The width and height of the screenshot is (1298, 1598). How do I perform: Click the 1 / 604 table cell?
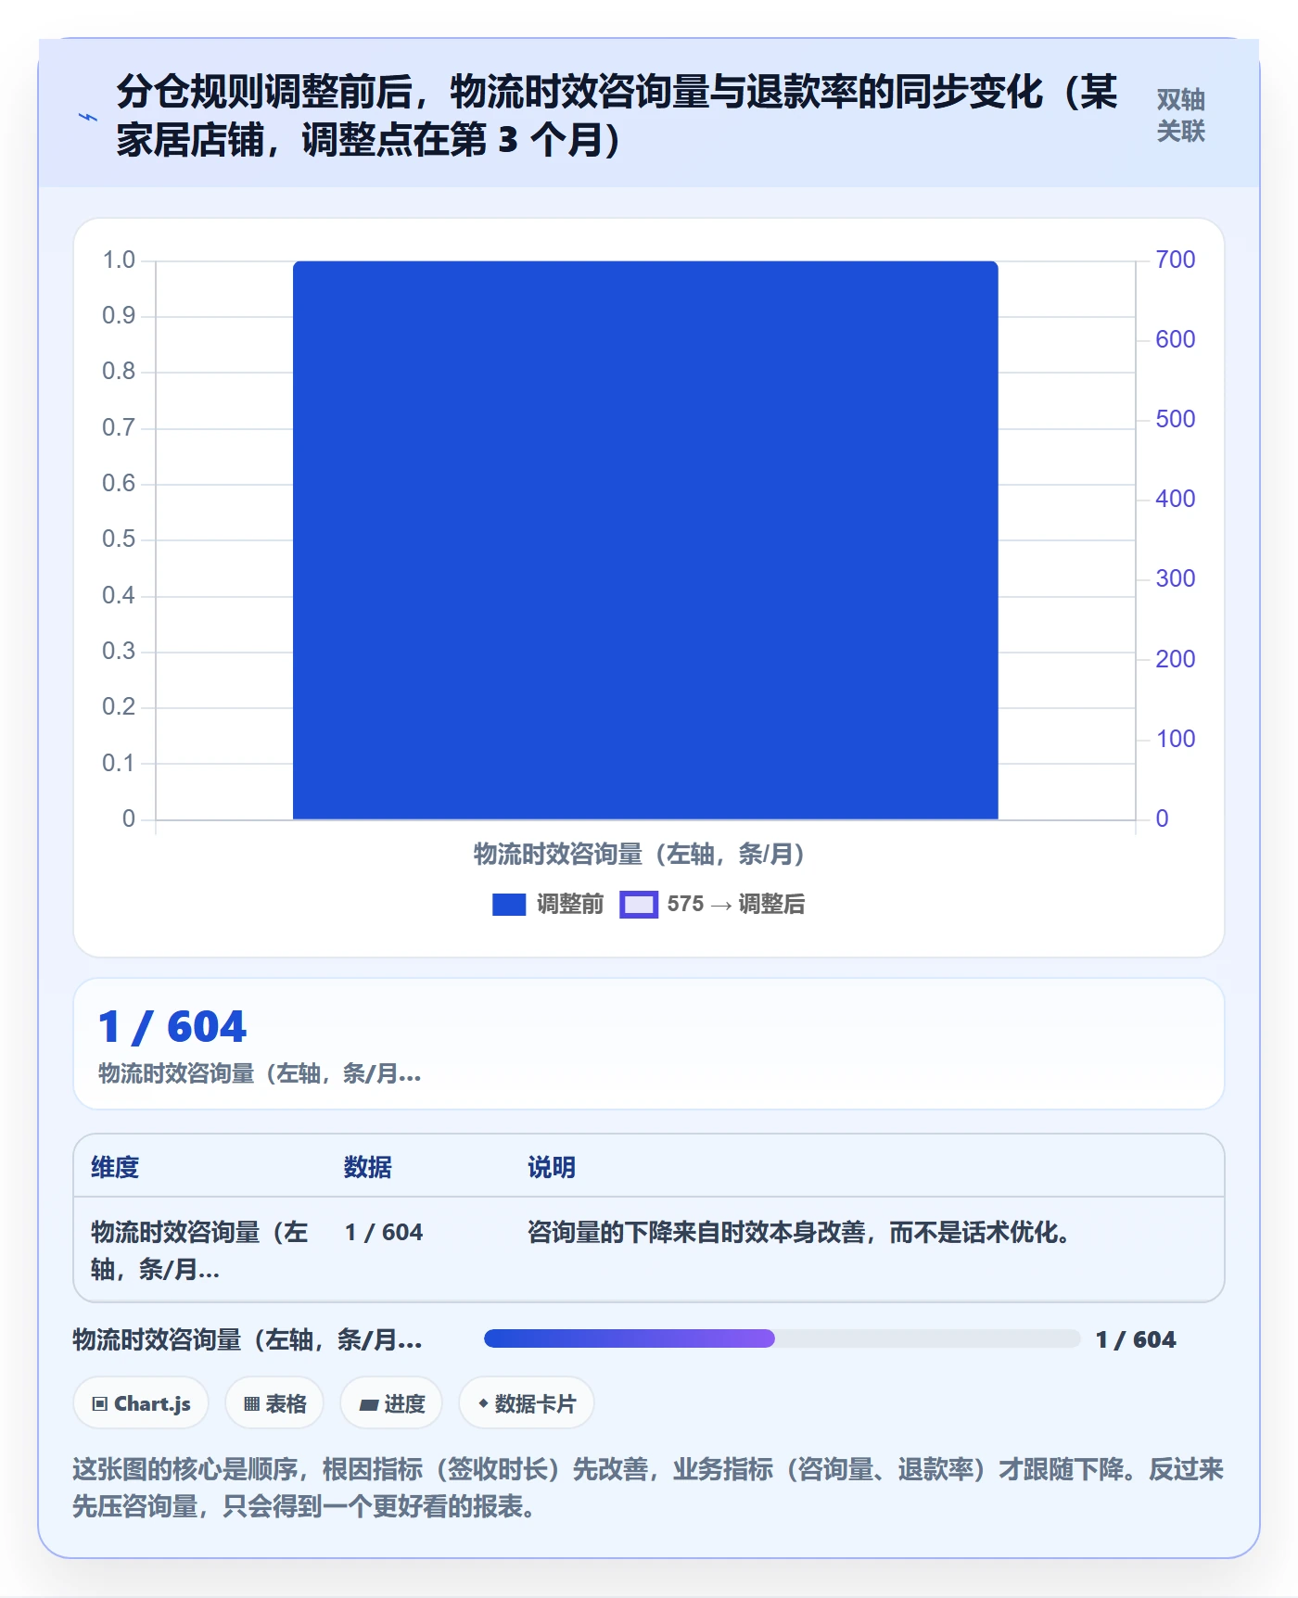click(x=383, y=1232)
